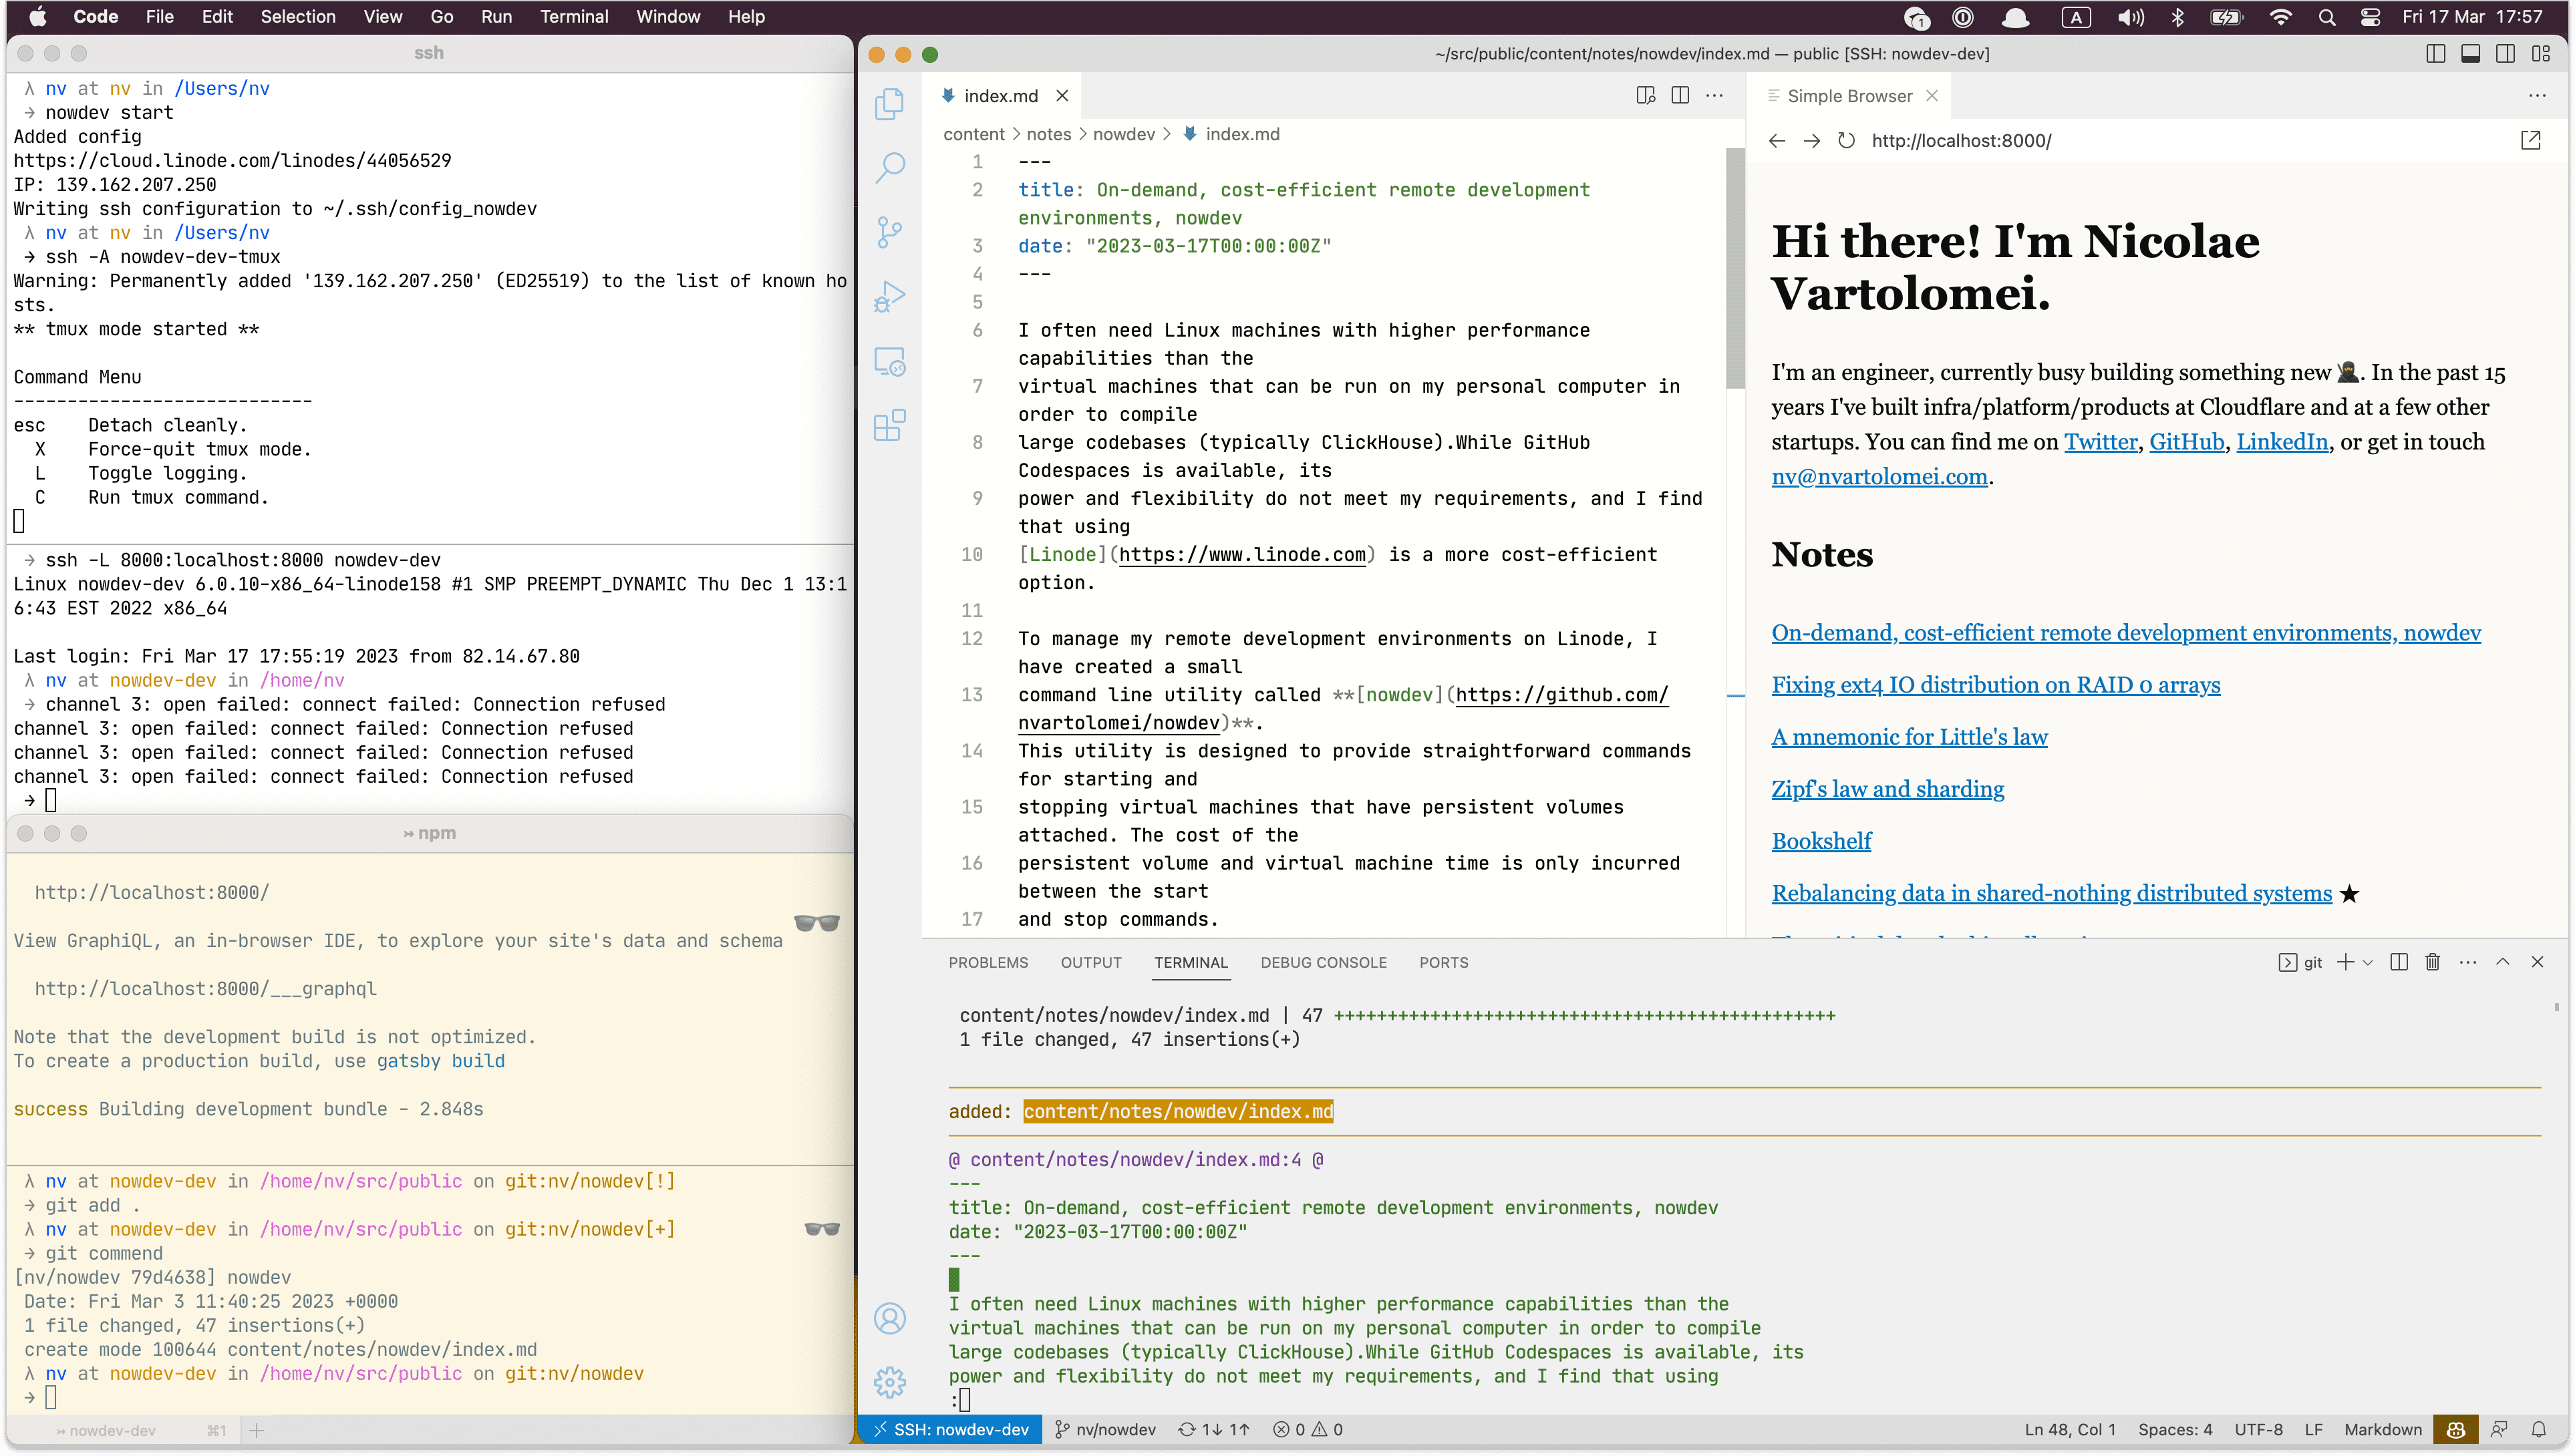Open the Extensions view

tap(889, 425)
